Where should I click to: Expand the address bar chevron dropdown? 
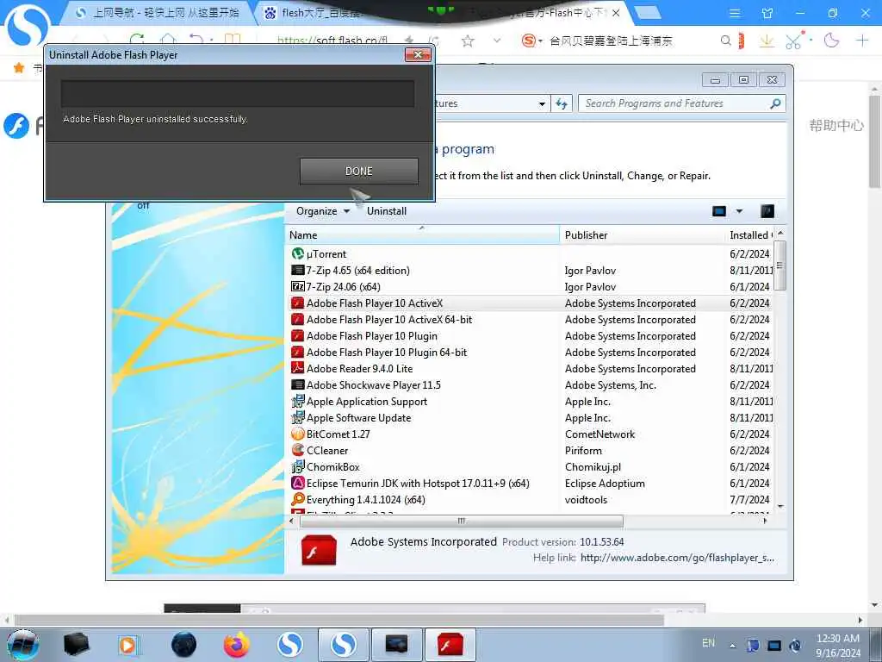(x=497, y=41)
